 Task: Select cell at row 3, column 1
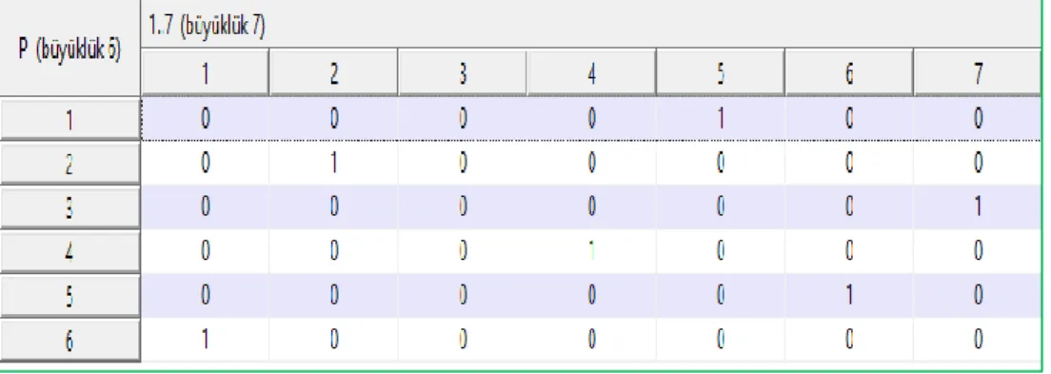click(x=205, y=207)
